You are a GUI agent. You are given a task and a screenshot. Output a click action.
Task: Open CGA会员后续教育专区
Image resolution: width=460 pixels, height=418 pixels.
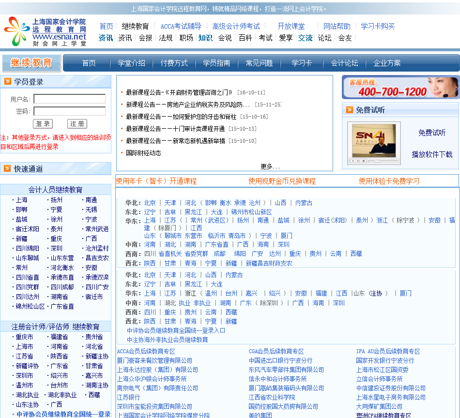pyautogui.click(x=276, y=351)
